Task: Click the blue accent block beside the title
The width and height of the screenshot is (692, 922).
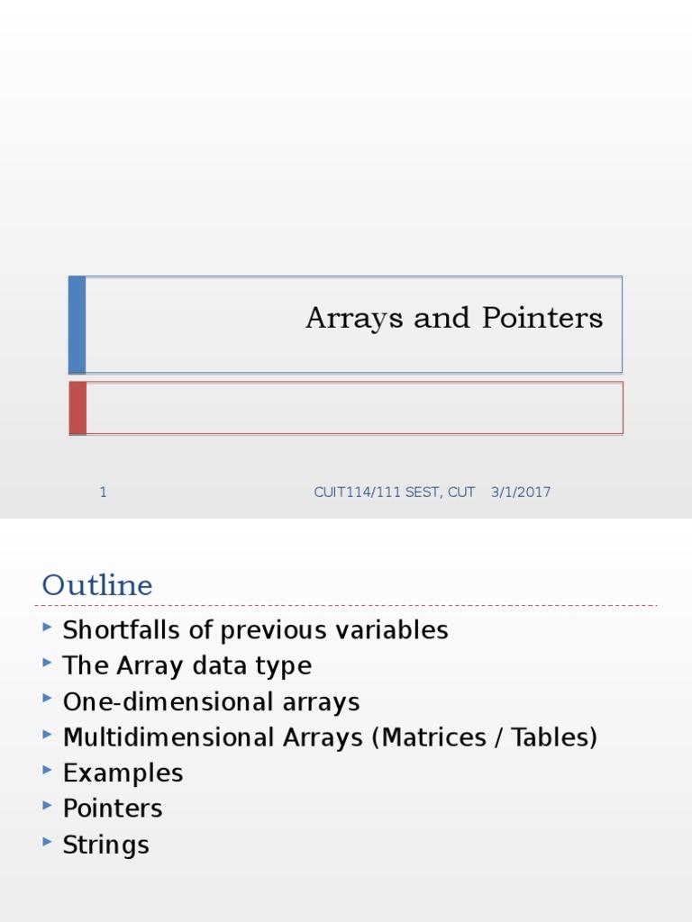Action: click(77, 324)
